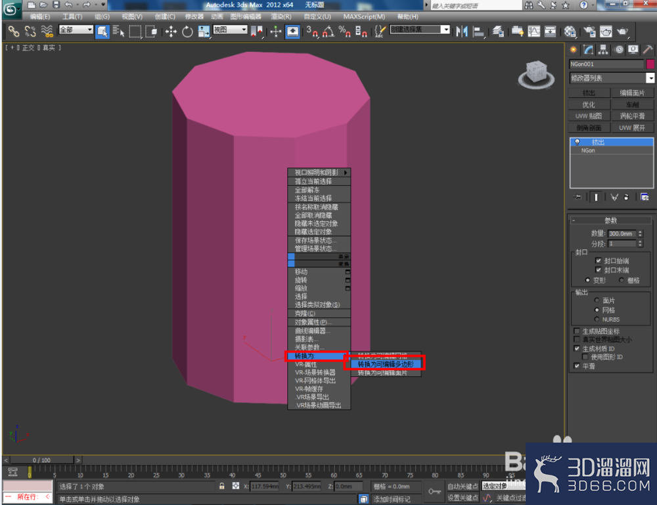Screen dimensions: 657x505
Task: Open the Hierarchy command panel tab
Action: [x=603, y=50]
